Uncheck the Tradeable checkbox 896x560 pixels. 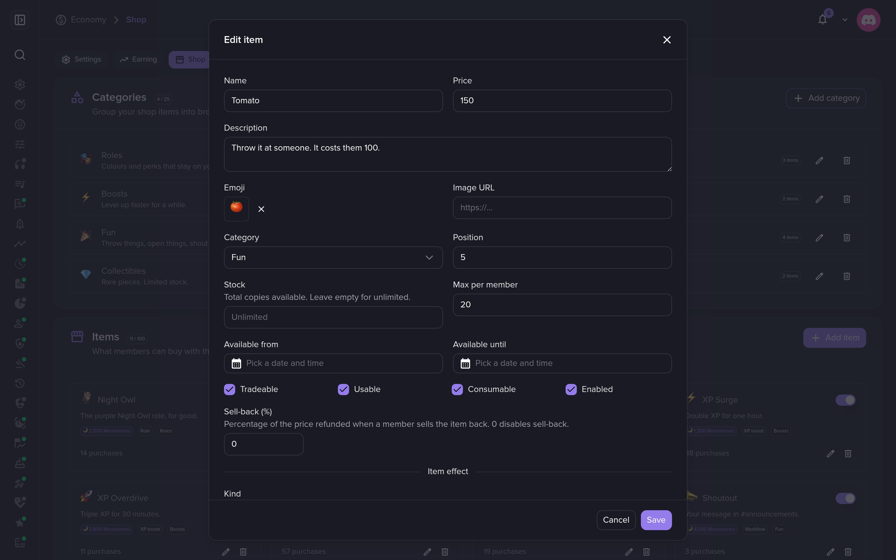pos(230,389)
